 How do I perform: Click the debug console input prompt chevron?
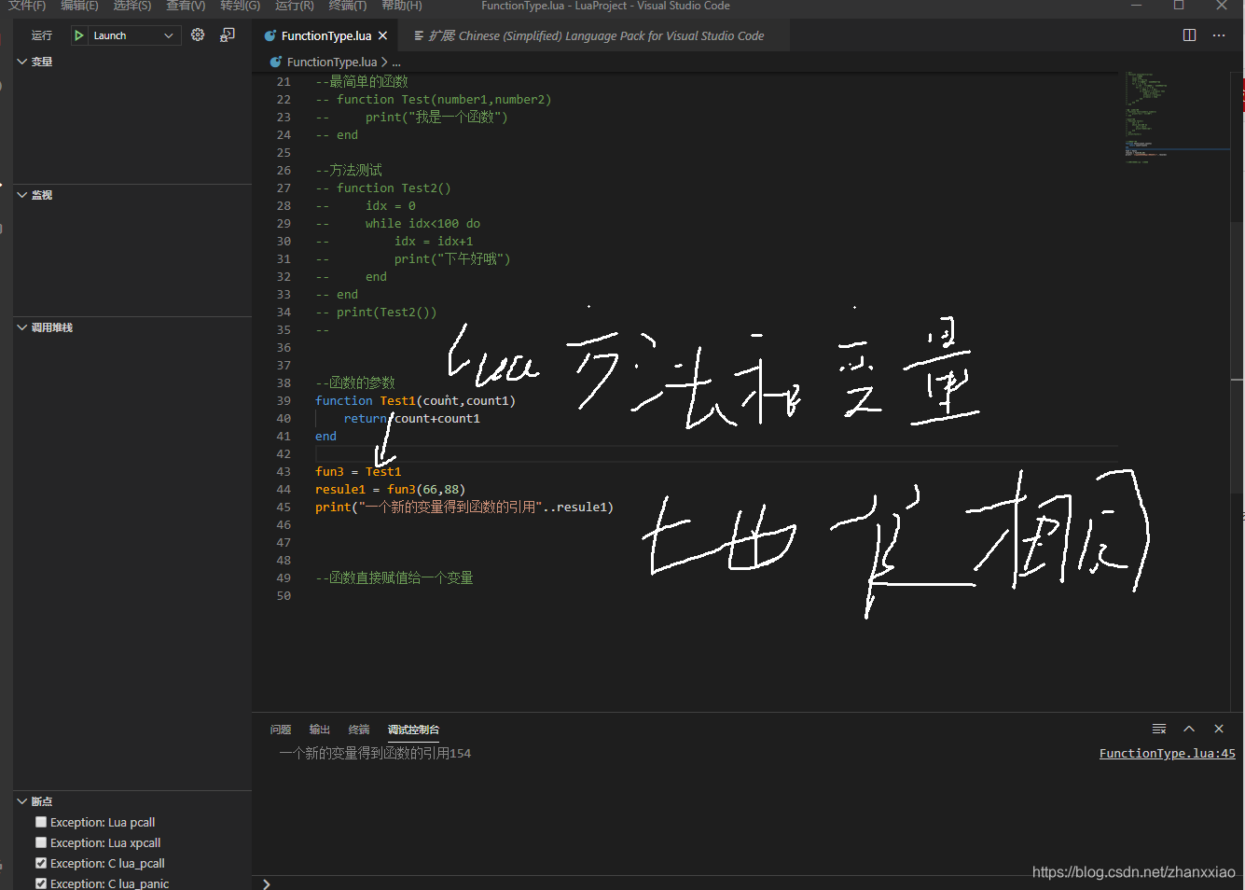(x=267, y=883)
